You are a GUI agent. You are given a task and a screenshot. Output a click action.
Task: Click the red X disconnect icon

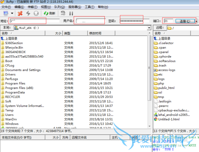tap(20, 13)
